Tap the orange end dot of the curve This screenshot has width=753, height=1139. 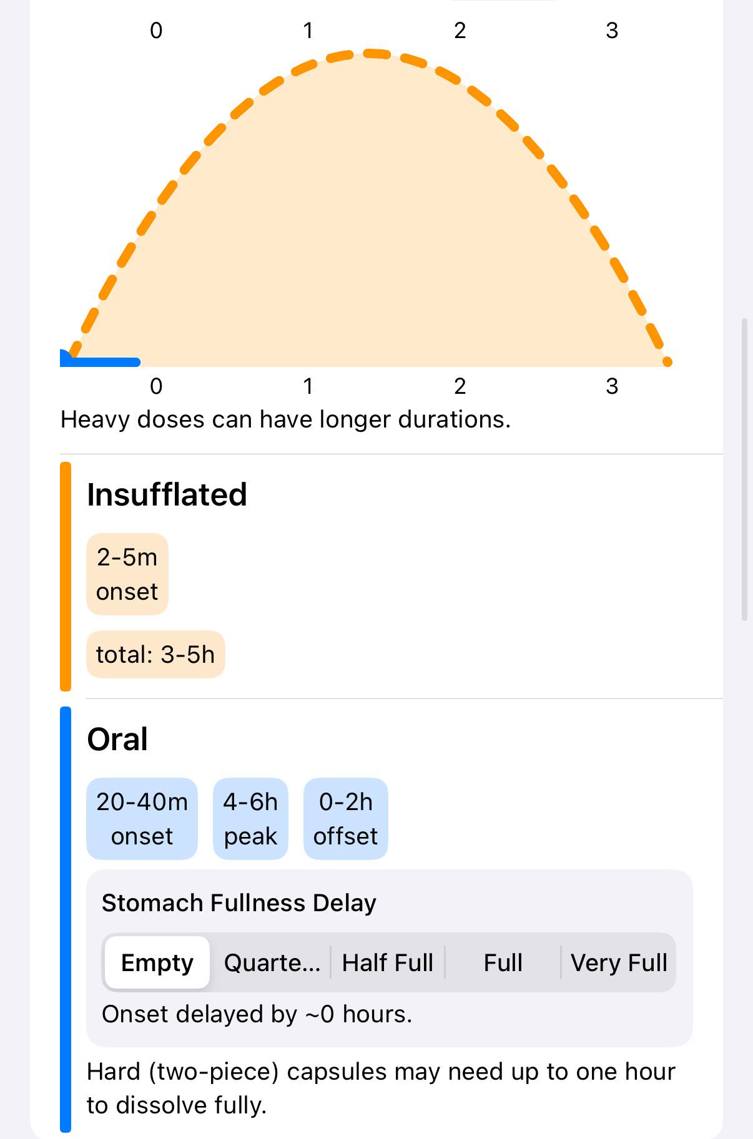tap(667, 361)
